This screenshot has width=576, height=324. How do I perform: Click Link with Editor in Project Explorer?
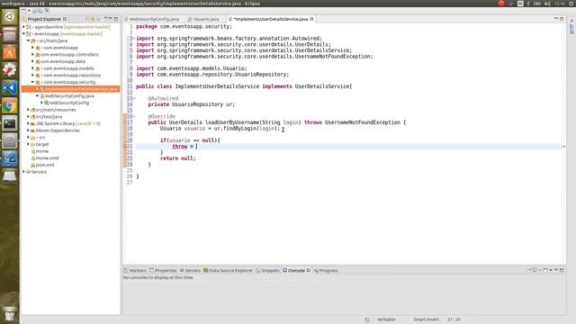tap(93, 19)
